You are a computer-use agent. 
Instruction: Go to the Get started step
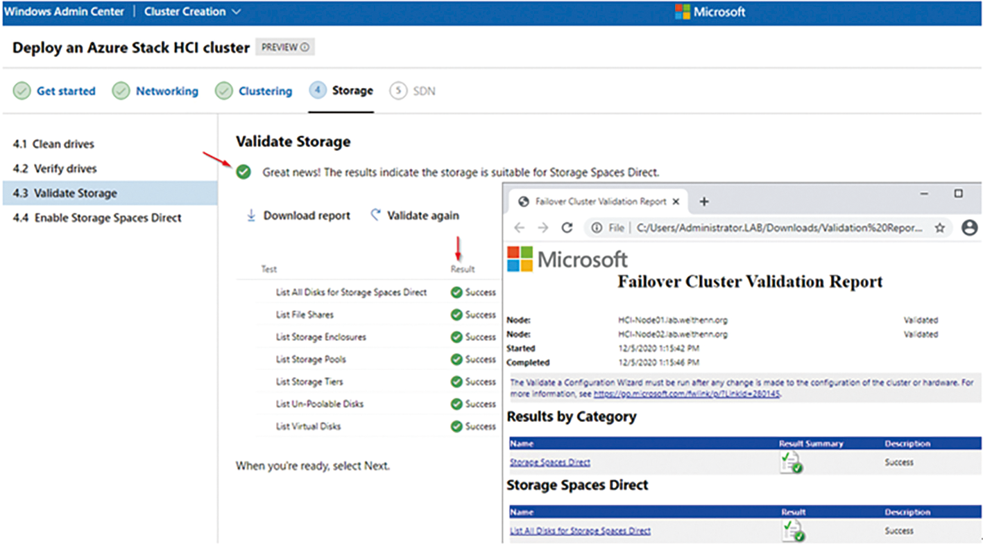[x=66, y=91]
